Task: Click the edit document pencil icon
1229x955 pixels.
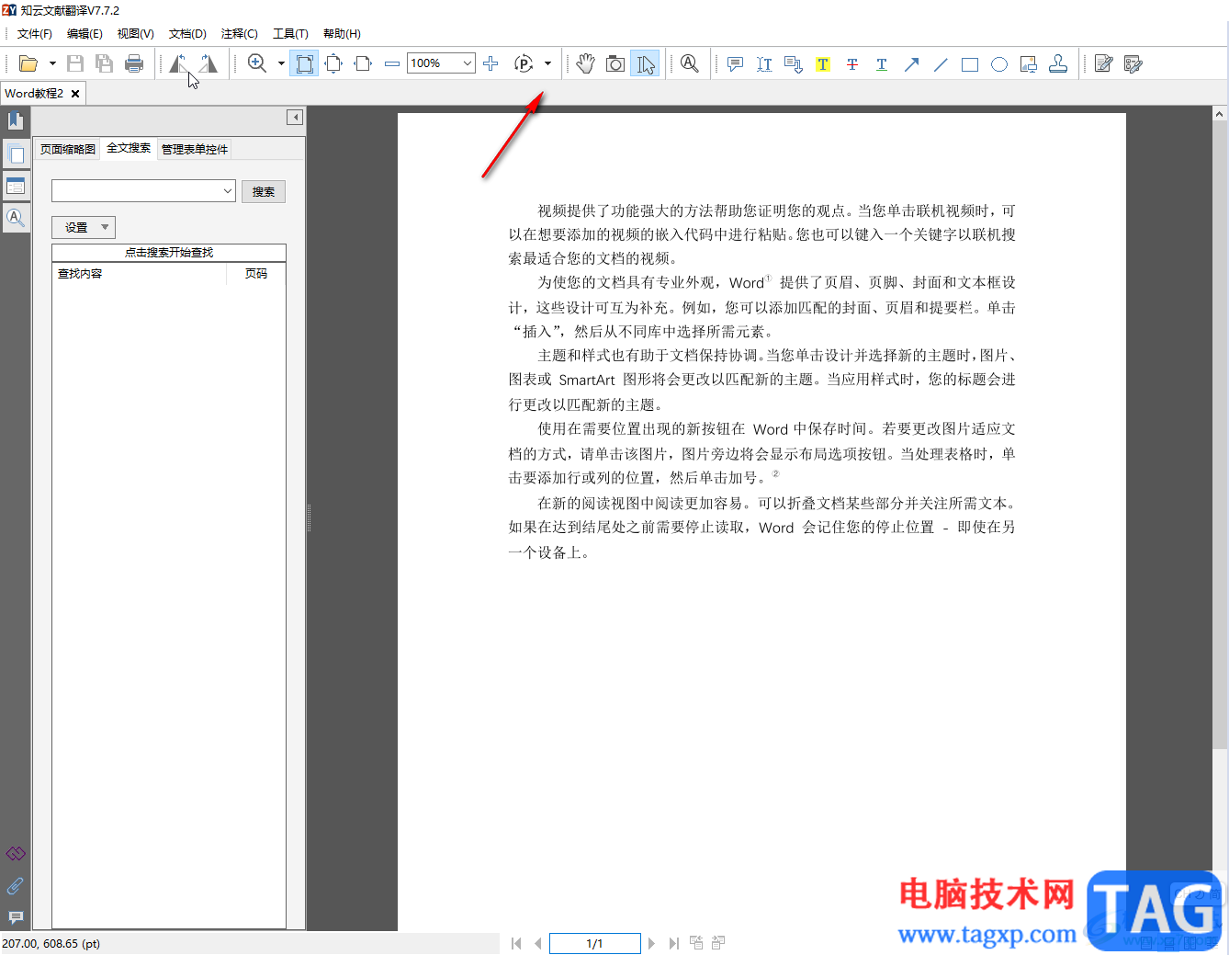Action: click(x=1104, y=63)
